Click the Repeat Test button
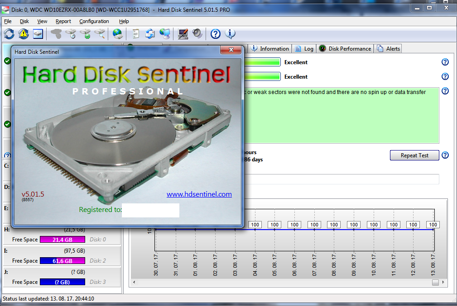 [x=414, y=155]
